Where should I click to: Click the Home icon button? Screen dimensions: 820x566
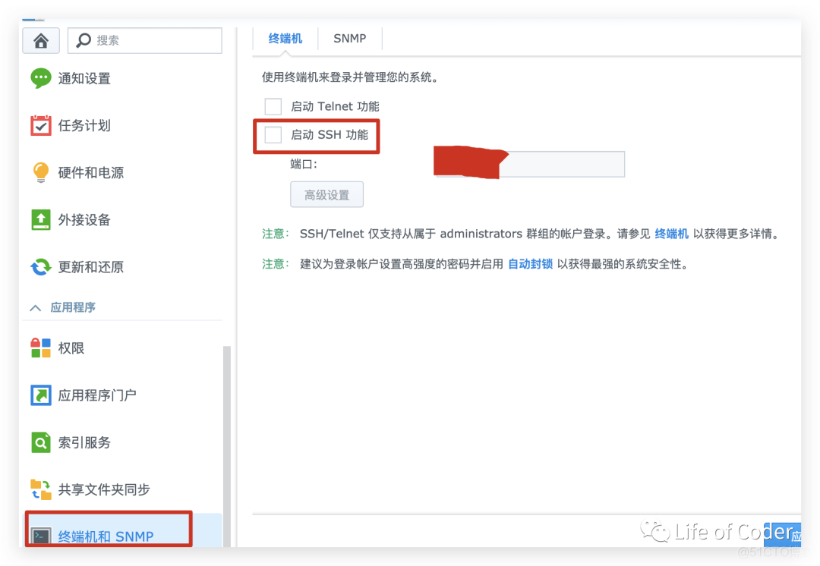(41, 41)
